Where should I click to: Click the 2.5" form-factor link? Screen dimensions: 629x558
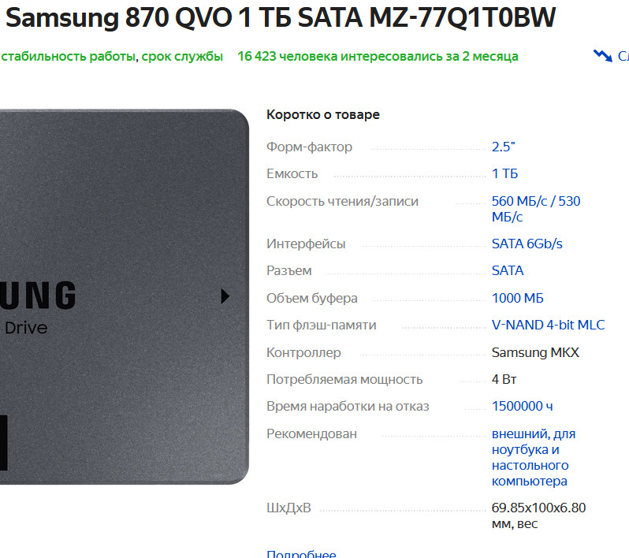pos(504,147)
